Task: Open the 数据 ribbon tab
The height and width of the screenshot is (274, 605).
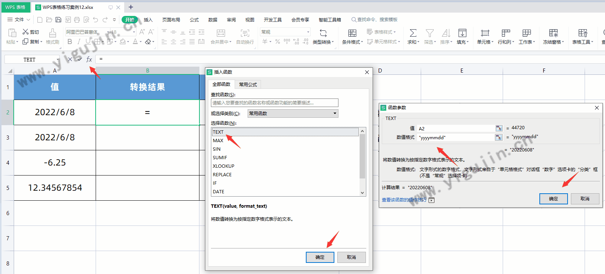Action: point(213,20)
